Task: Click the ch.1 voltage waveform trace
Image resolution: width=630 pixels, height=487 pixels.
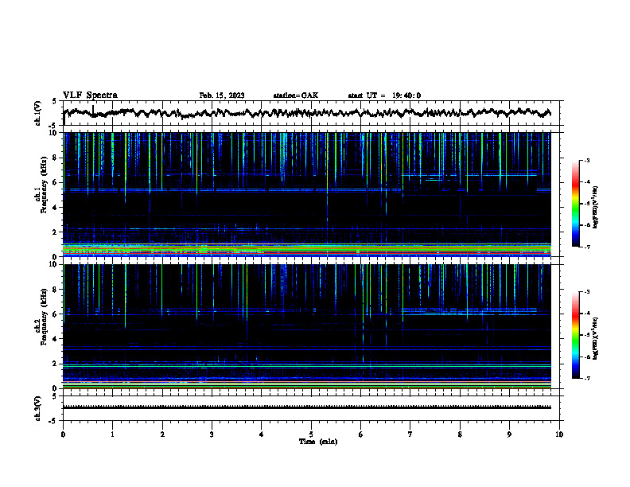Action: click(306, 113)
